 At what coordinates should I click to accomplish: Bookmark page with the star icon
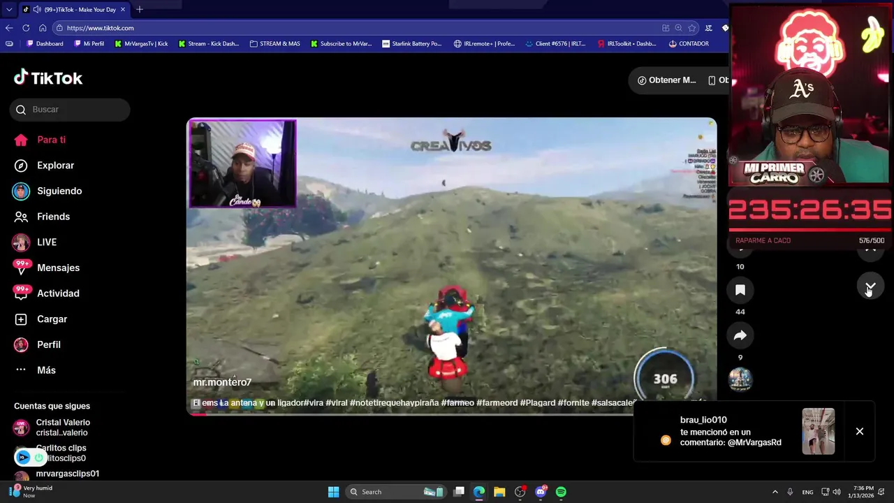692,28
